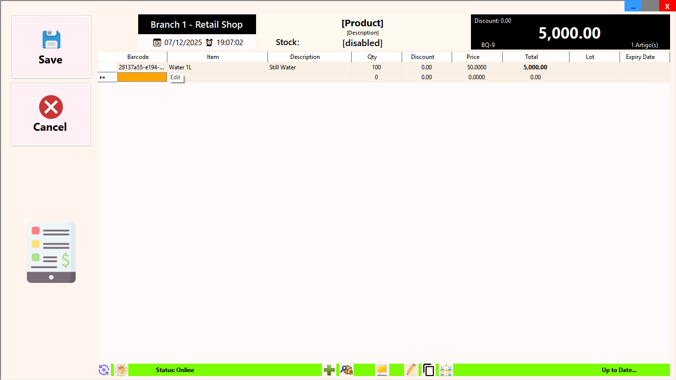Click the product search magnifier icon

tap(347, 370)
